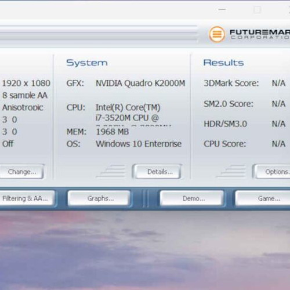Click the NVIDIA Quadro K2000M GFX entry
Screen dimensions: 290x290
coord(140,84)
